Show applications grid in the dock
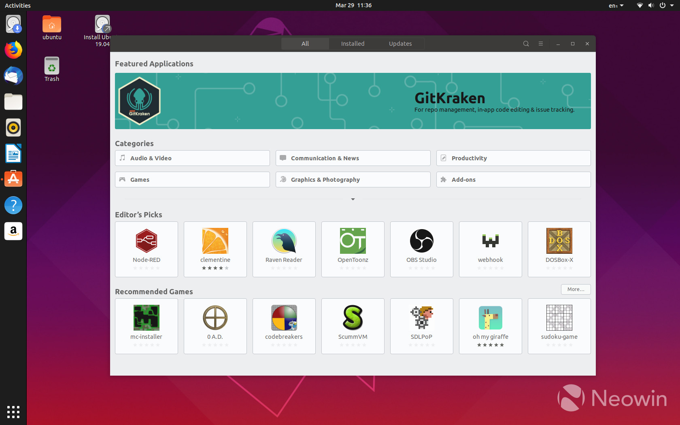The height and width of the screenshot is (425, 680). coord(13,412)
